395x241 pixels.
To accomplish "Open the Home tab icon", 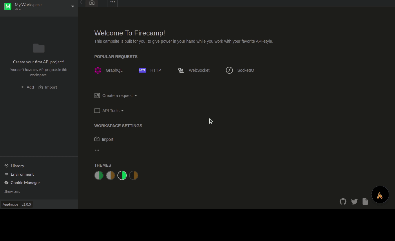I will (92, 3).
